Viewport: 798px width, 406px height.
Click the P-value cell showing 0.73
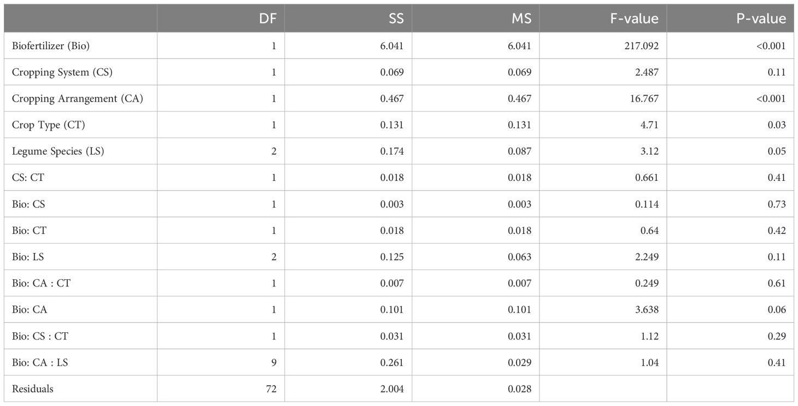pyautogui.click(x=776, y=204)
